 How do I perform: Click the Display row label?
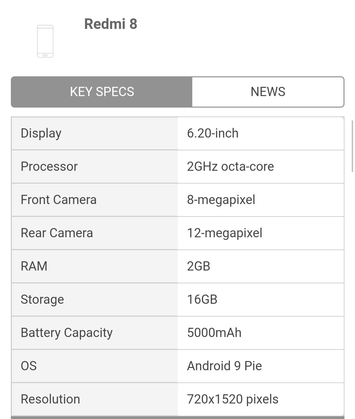coord(41,133)
